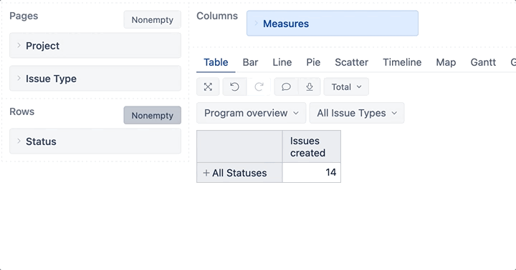Open the All Issue Types dropdown
This screenshot has height=270, width=516.
coord(357,113)
